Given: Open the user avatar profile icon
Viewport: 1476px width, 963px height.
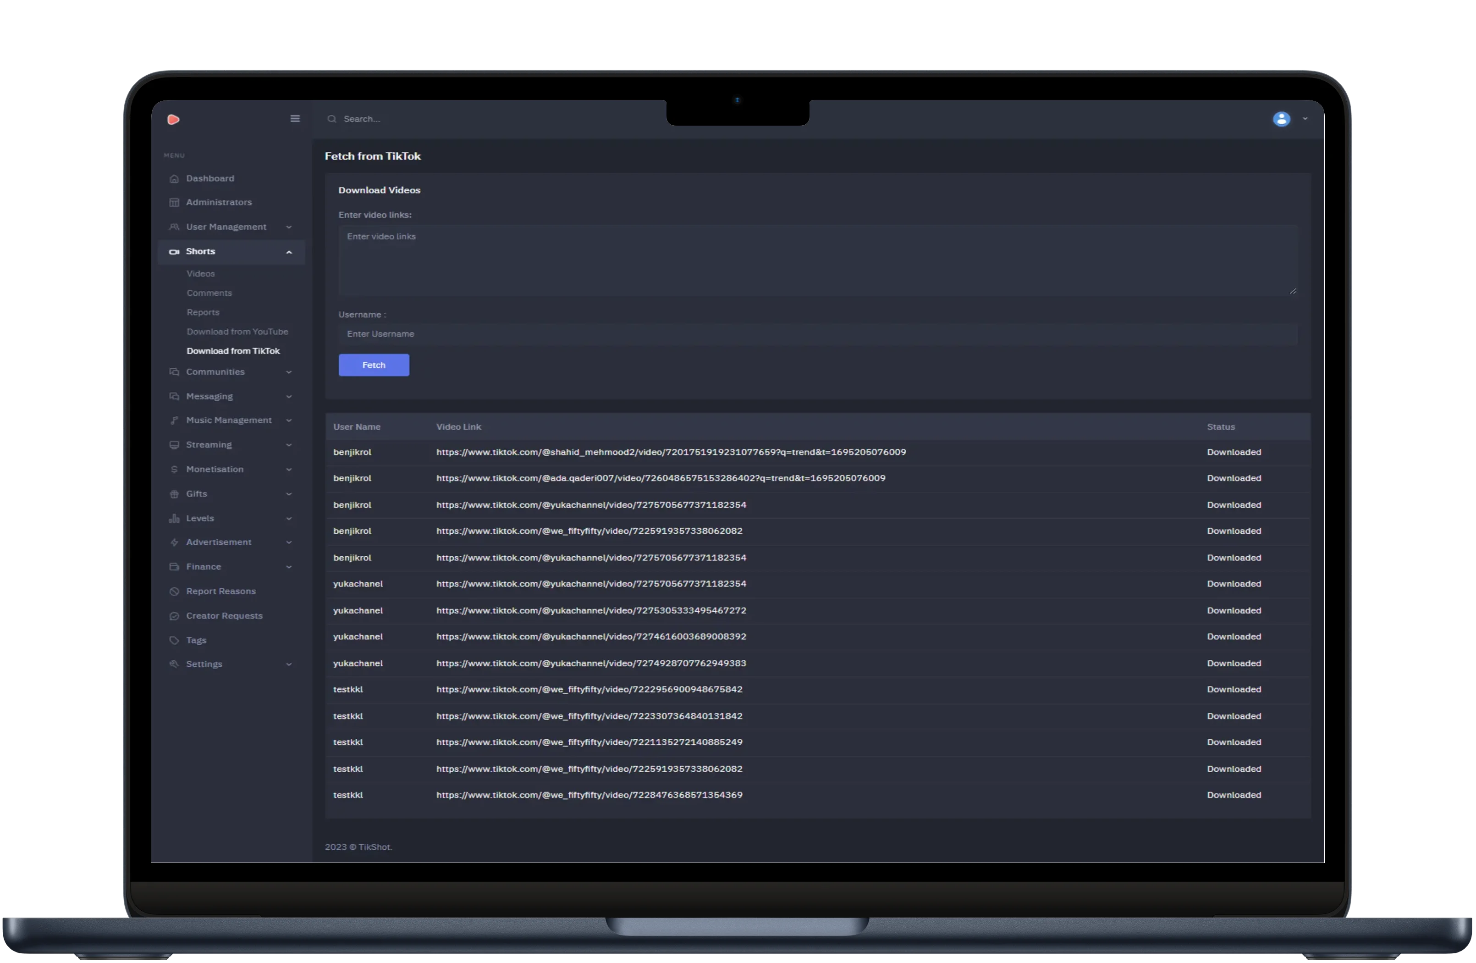Looking at the screenshot, I should pyautogui.click(x=1282, y=118).
